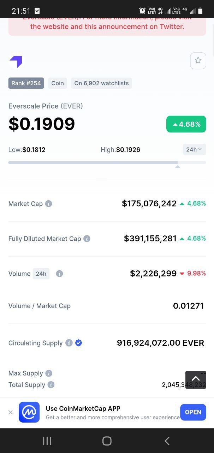This screenshot has height=453, width=214.
Task: Dismiss the CoinMarketCap app banner
Action: (11, 412)
